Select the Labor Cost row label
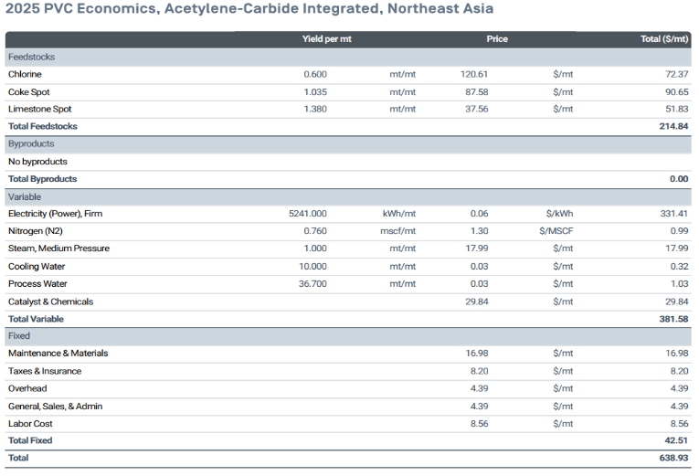The height and width of the screenshot is (476, 699). tap(30, 424)
